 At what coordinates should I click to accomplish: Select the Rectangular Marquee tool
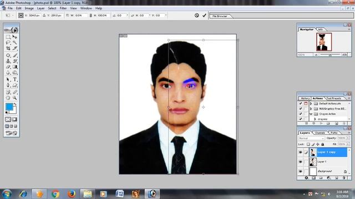click(8, 37)
